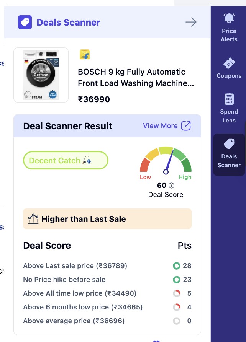Open Spend Lens calculator icon

click(x=229, y=99)
